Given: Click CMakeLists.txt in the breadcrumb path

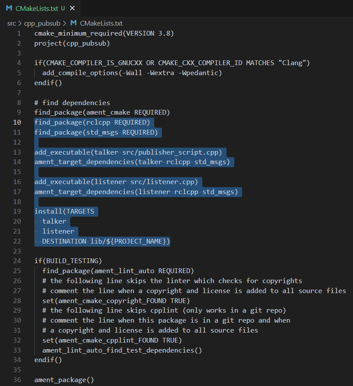Looking at the screenshot, I should tap(101, 23).
